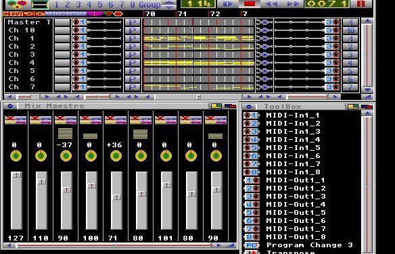Screen dimensions: 395x254
Task: Click the channel 10 button at end of Ch 10 track
Action: 350,30
